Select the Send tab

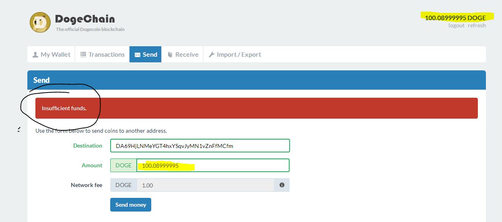tap(146, 54)
